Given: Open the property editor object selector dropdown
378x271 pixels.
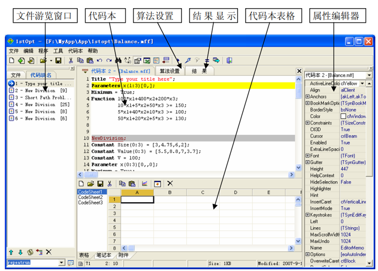Looking at the screenshot, I should click(369, 75).
